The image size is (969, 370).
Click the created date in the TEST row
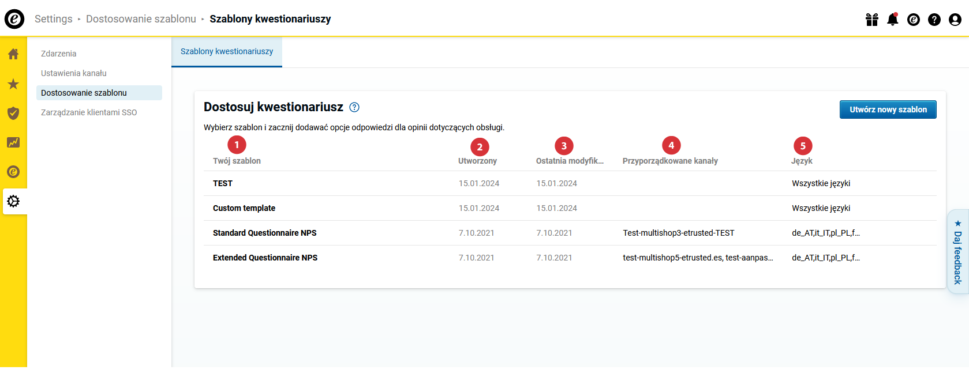479,183
